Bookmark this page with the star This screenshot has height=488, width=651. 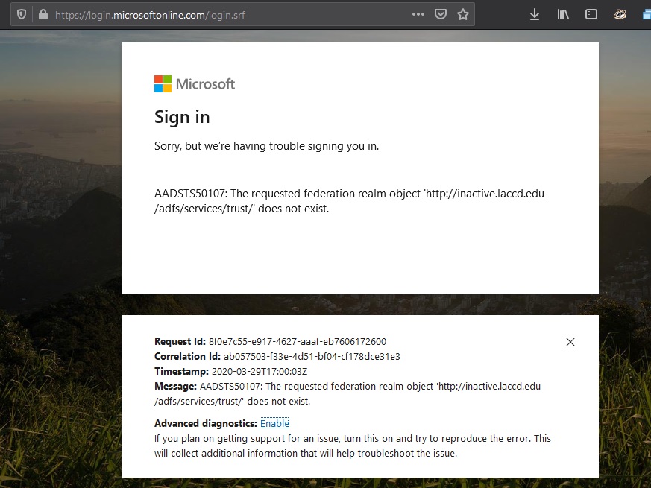(463, 14)
